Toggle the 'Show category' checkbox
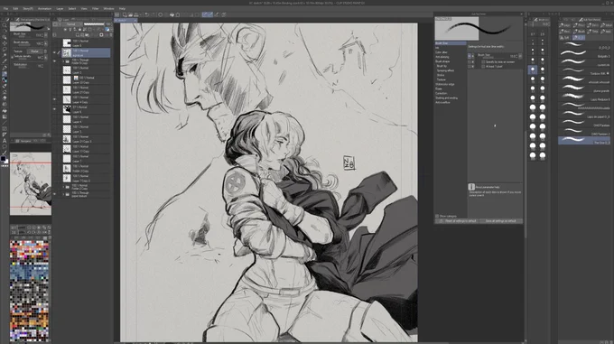Viewport: 614px width, 344px height. point(437,216)
